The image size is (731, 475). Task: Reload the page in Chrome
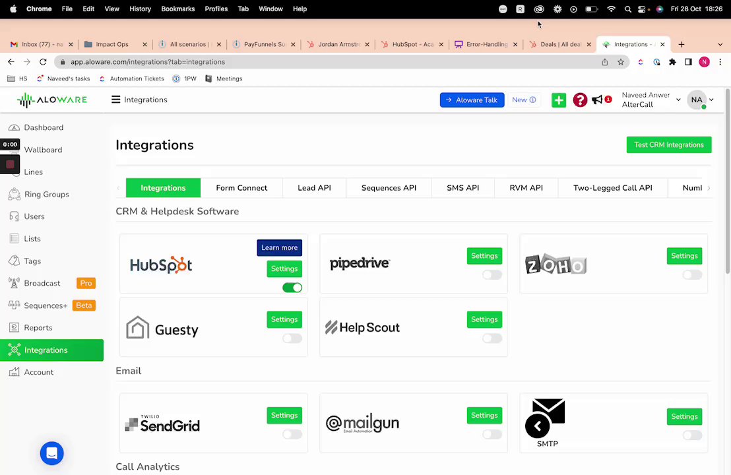(x=43, y=61)
